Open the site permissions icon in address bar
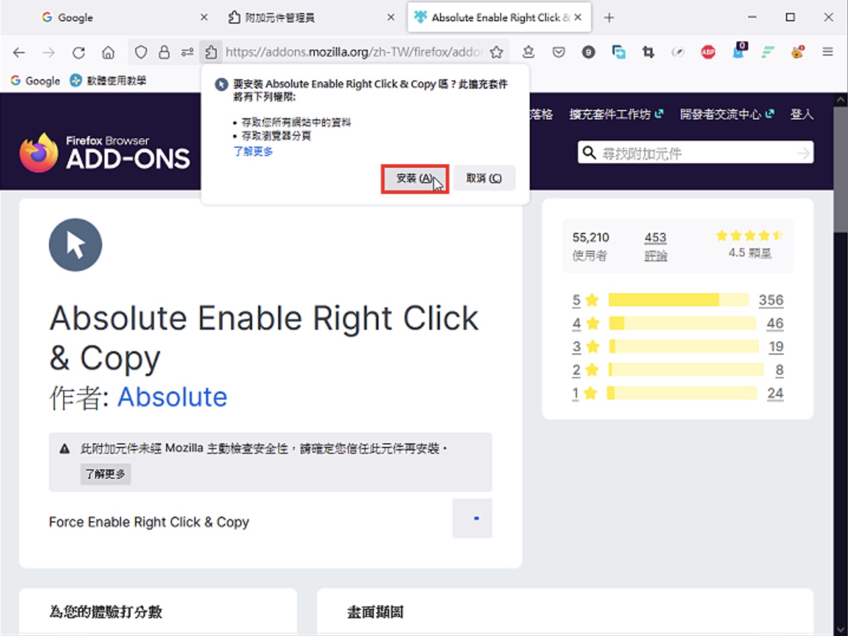Screen dimensions: 848x636 pos(187,53)
